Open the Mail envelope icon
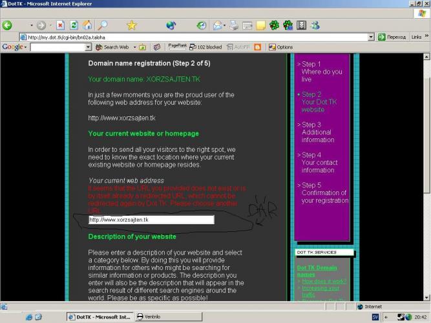The height and width of the screenshot is (323, 431). click(x=218, y=26)
